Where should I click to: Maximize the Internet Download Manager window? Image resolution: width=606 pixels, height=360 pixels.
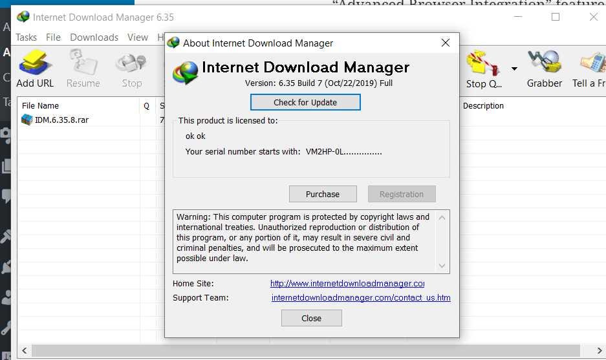556,17
